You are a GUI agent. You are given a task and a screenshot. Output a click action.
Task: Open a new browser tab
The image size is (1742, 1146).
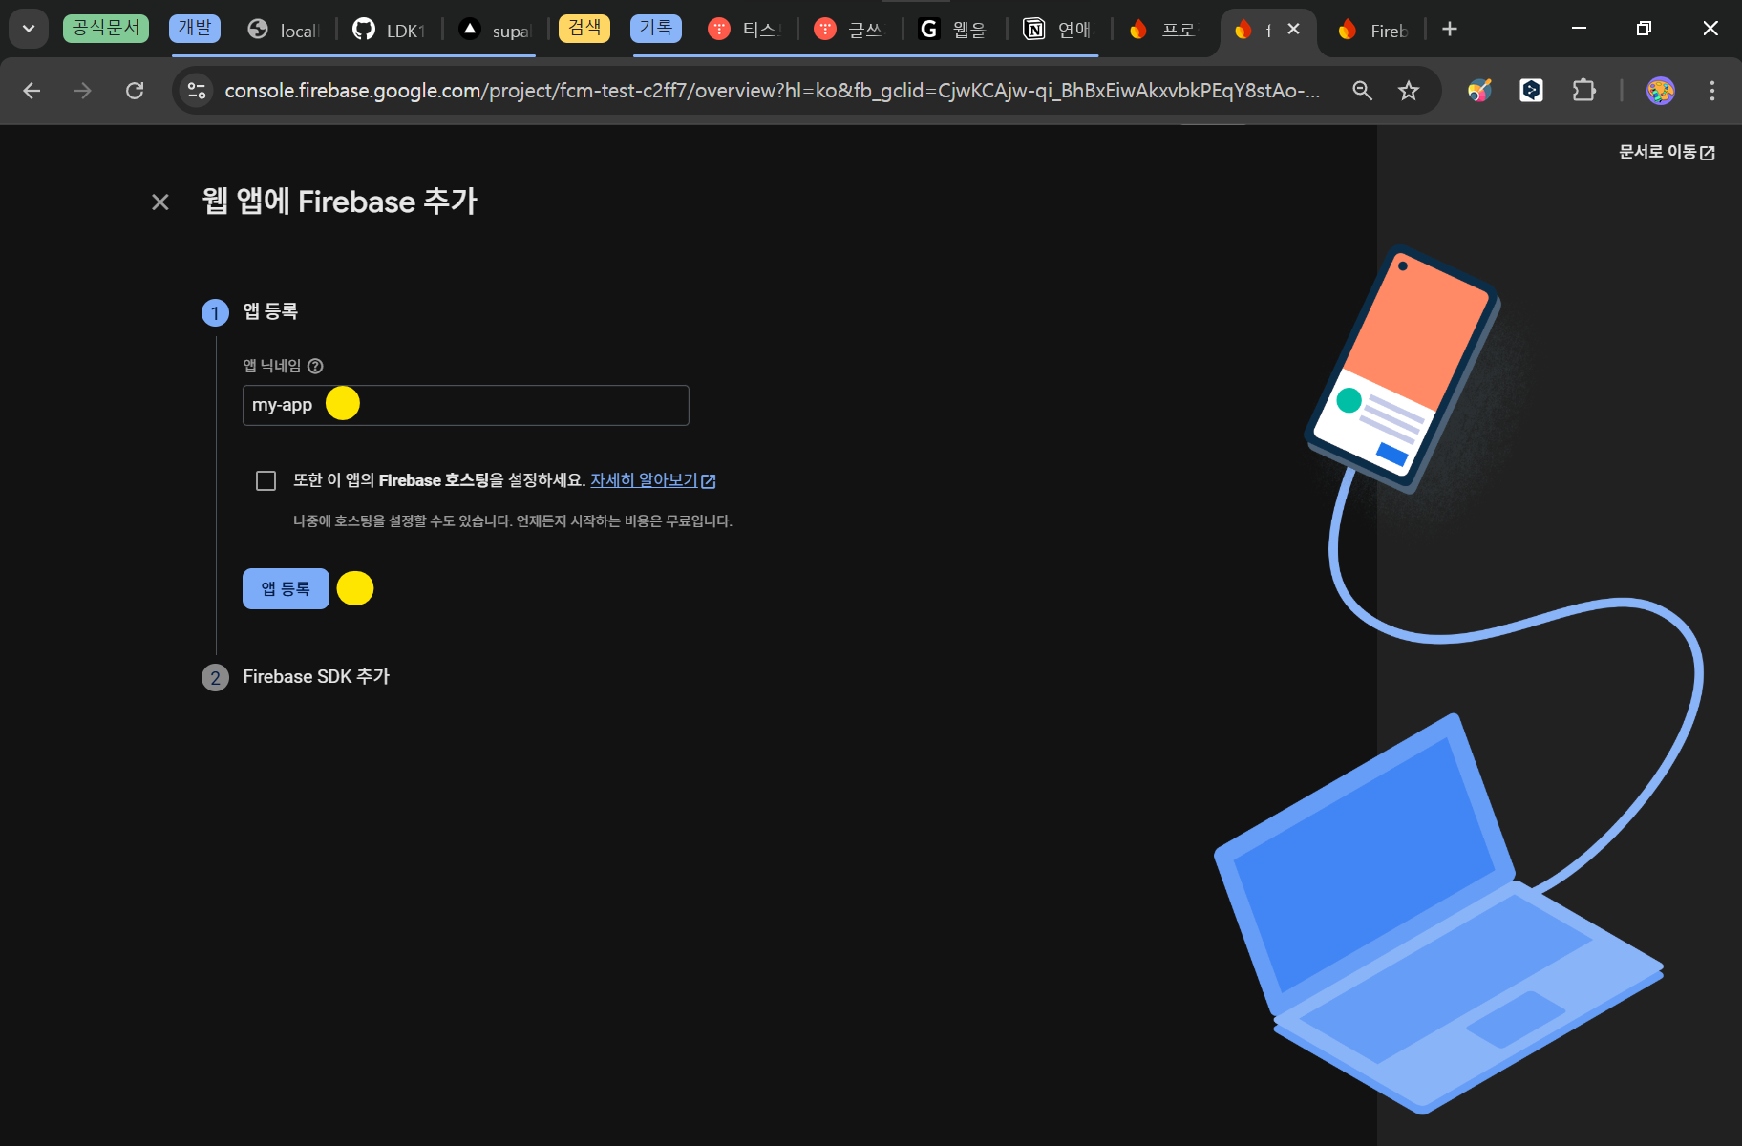(1450, 29)
